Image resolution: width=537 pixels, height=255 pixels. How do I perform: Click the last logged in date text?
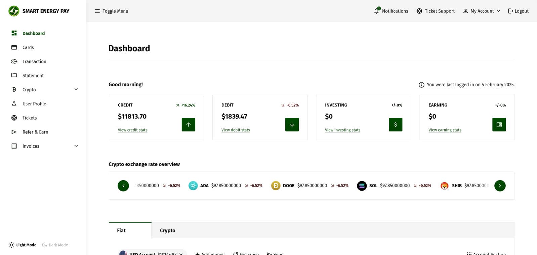point(471,85)
